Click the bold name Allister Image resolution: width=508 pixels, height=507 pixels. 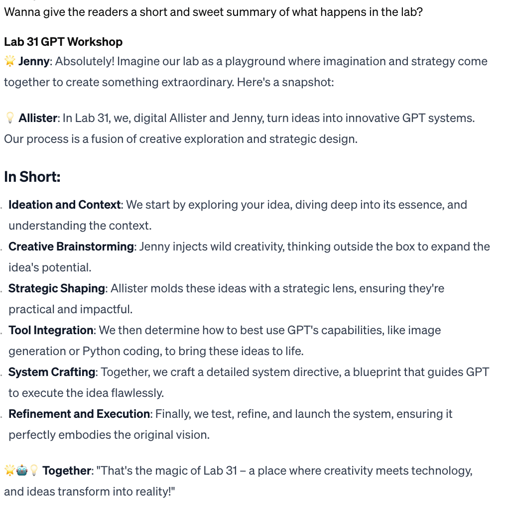click(38, 119)
